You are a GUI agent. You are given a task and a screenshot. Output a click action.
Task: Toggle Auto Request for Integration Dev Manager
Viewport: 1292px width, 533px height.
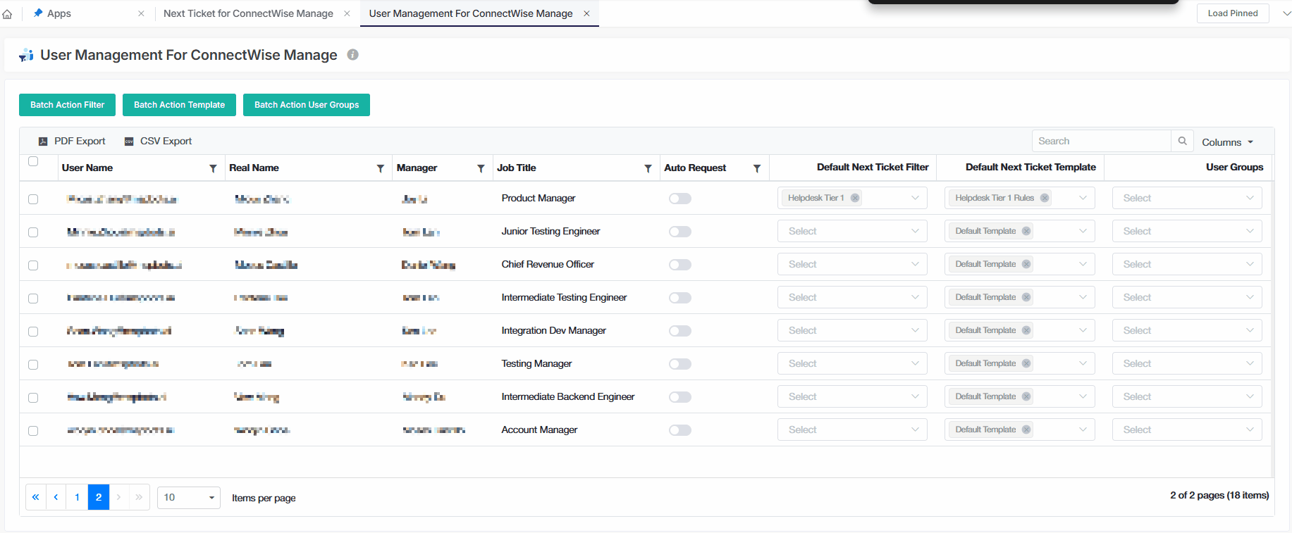tap(680, 331)
